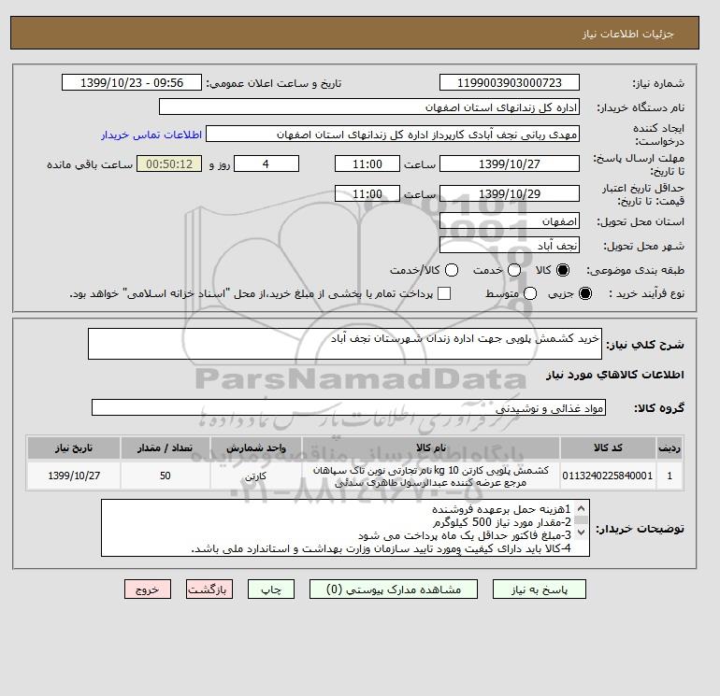Viewport: 720px width, 696px height.
Task: Toggle the Islamic treasury payment checkbox
Action: [x=444, y=293]
